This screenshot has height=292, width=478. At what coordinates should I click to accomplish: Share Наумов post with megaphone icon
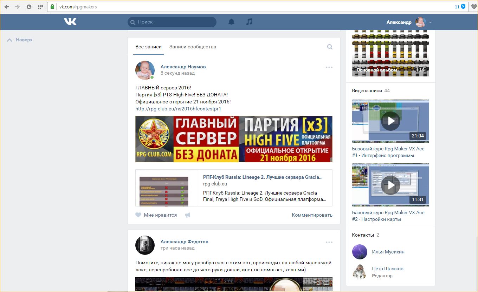click(188, 215)
